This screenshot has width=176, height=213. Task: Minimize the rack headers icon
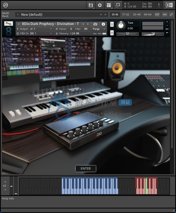pos(171,15)
